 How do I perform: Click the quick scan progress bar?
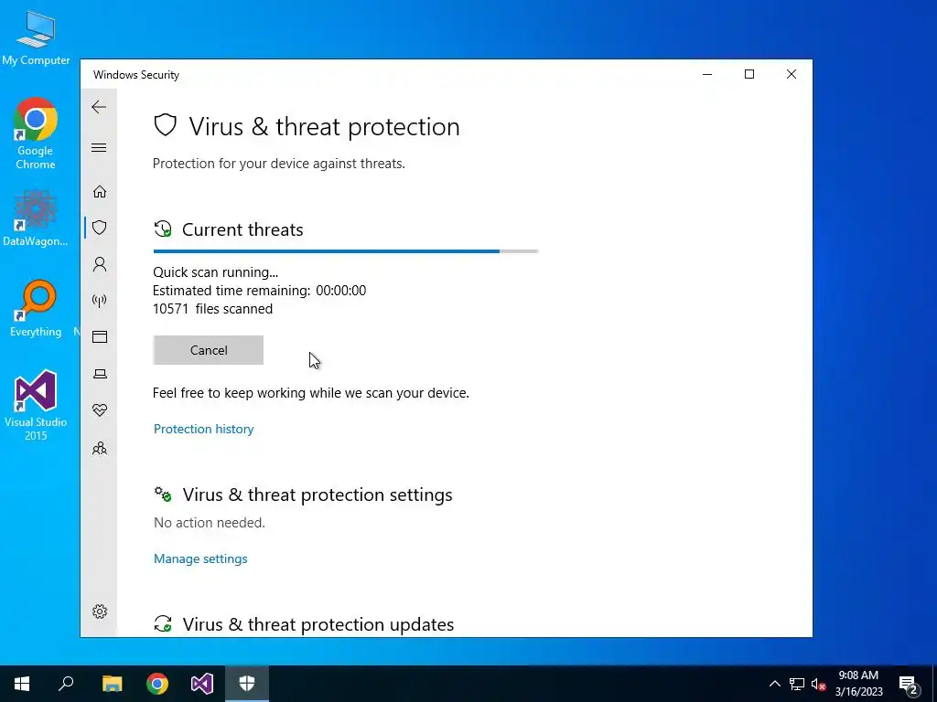[345, 251]
